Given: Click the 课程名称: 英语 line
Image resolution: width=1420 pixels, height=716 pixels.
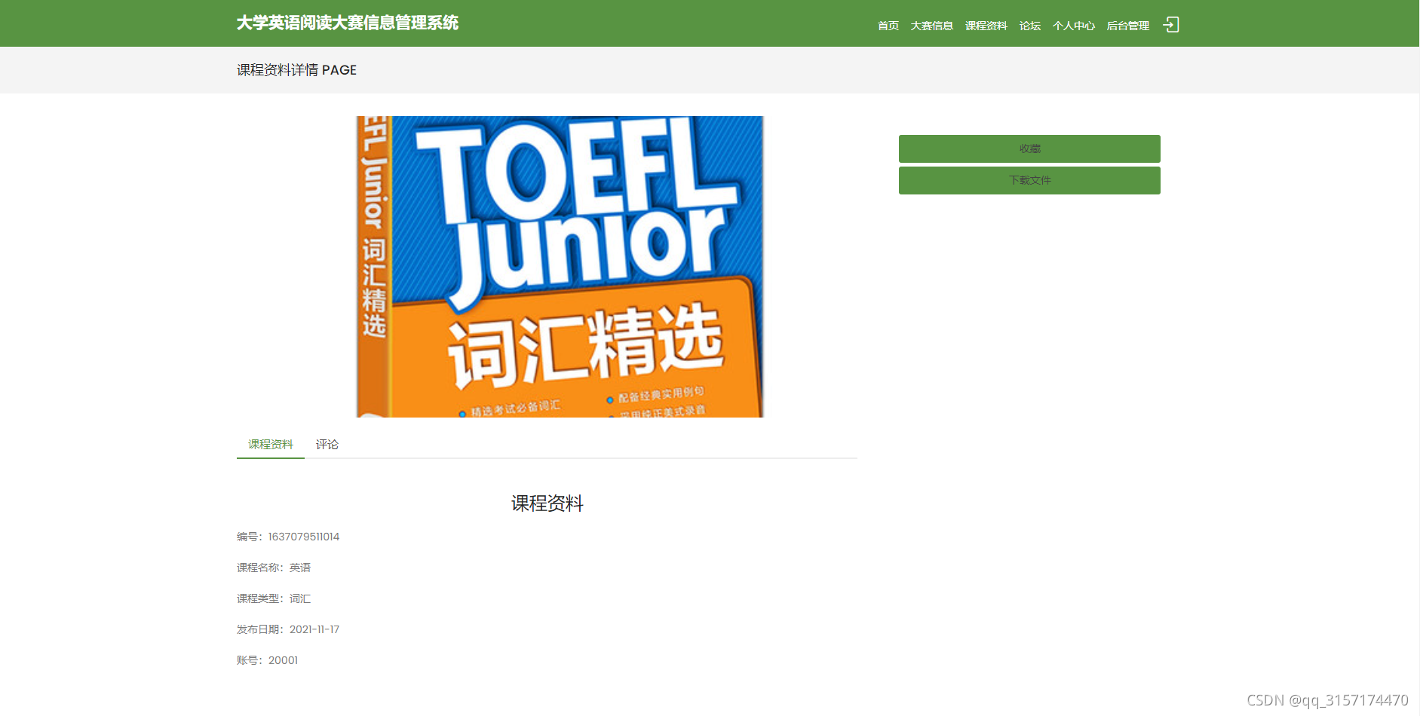Looking at the screenshot, I should (x=274, y=568).
